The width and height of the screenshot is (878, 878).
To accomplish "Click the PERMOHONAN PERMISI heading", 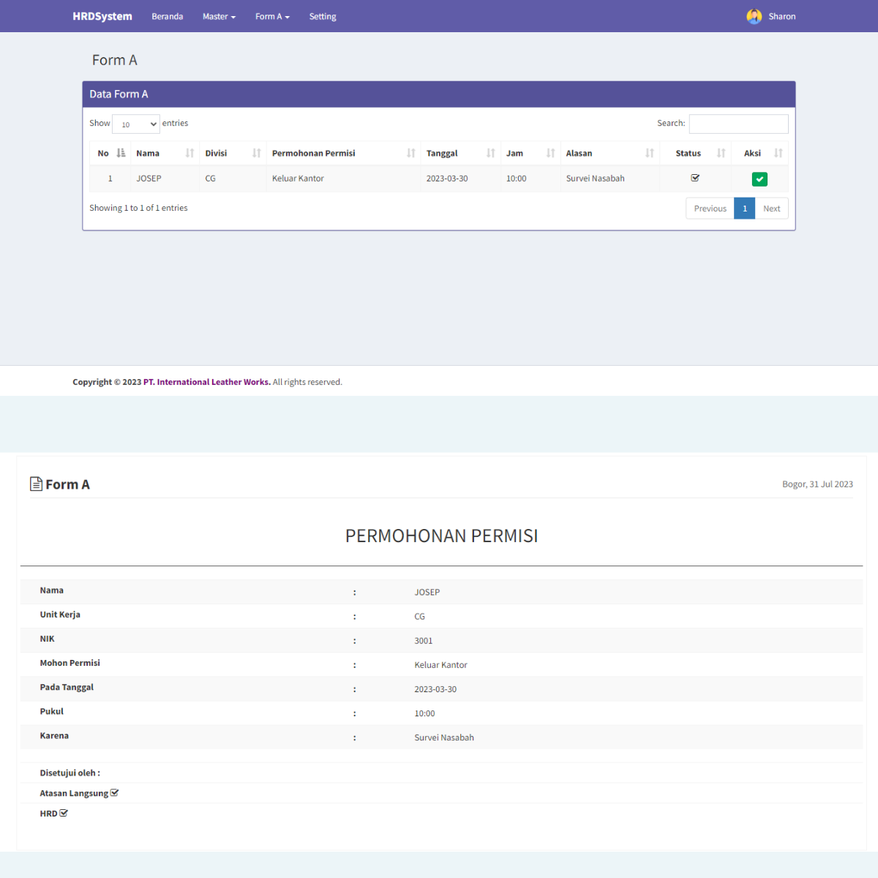I will click(x=442, y=536).
